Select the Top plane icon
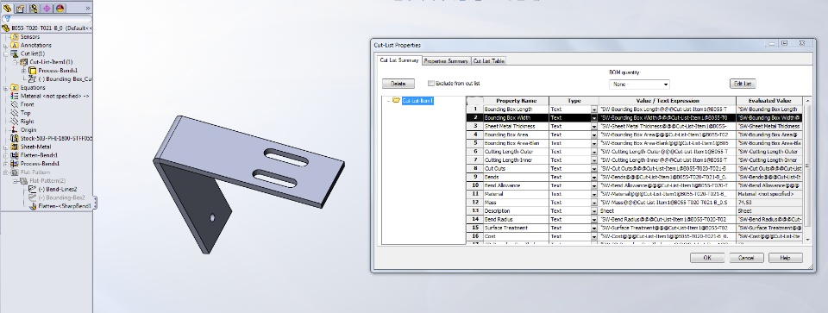The image size is (828, 313). click(x=15, y=113)
